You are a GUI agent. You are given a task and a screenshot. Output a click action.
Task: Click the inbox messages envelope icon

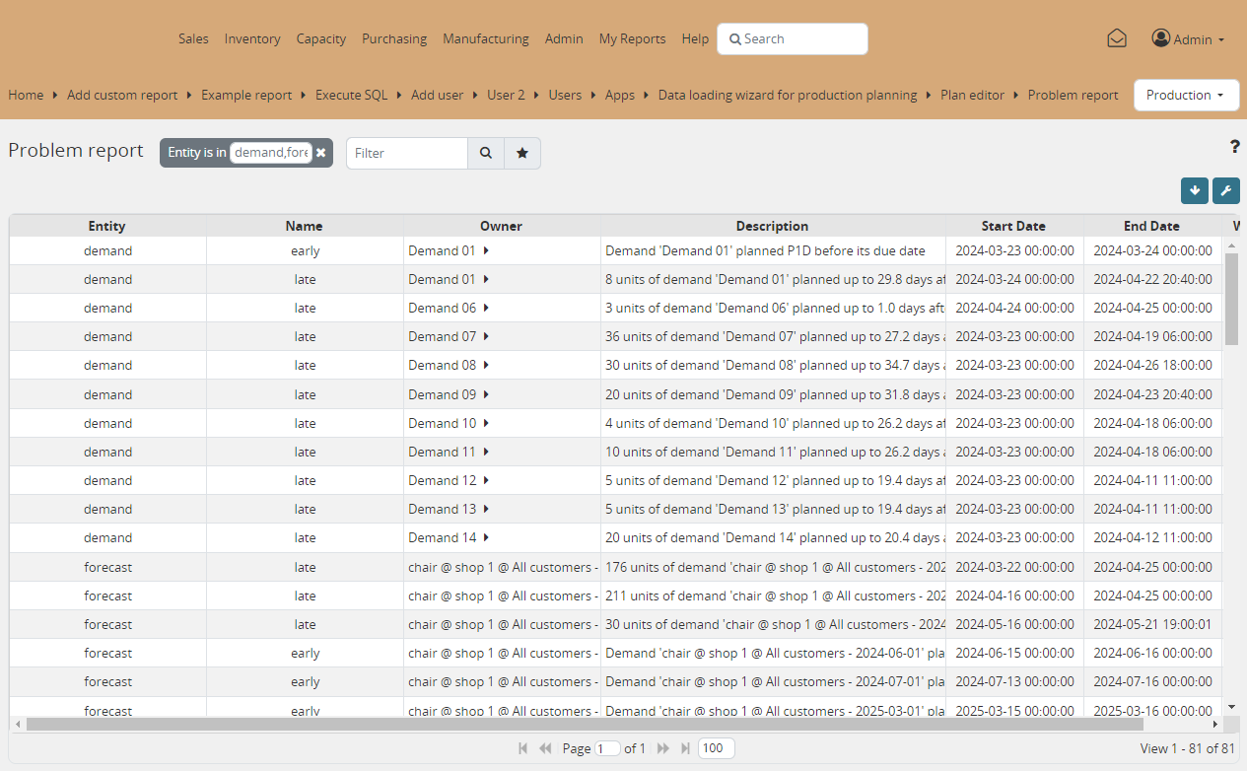coord(1116,38)
